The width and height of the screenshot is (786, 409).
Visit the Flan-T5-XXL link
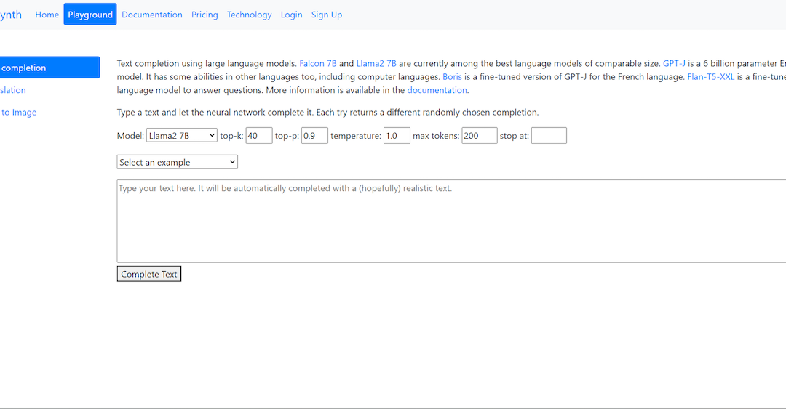(710, 77)
